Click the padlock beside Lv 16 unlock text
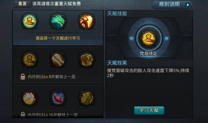208x123 pixels. tap(23, 115)
